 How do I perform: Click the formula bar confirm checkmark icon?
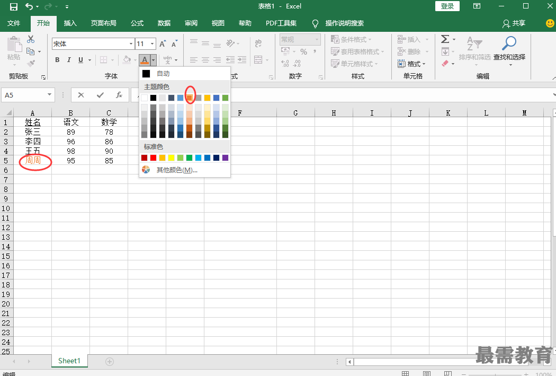point(101,95)
